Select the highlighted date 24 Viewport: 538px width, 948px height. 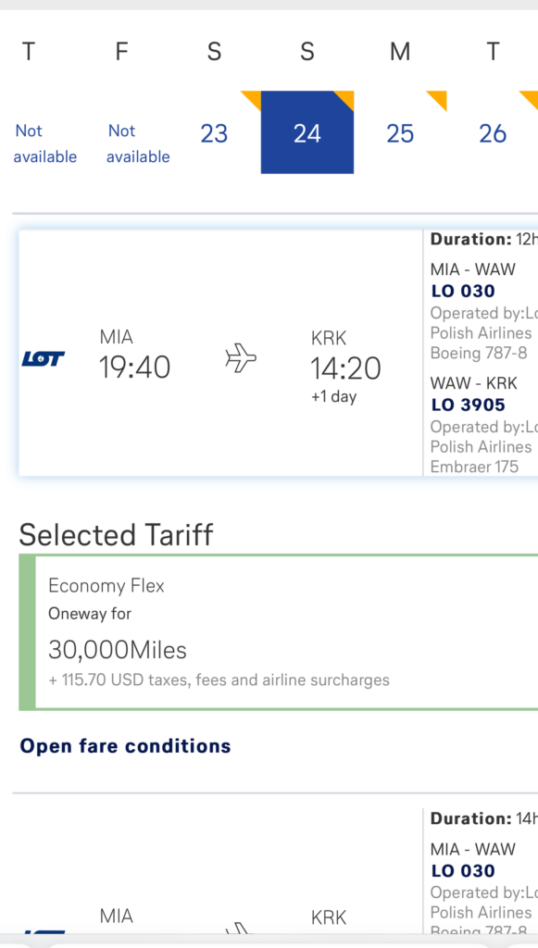point(307,132)
